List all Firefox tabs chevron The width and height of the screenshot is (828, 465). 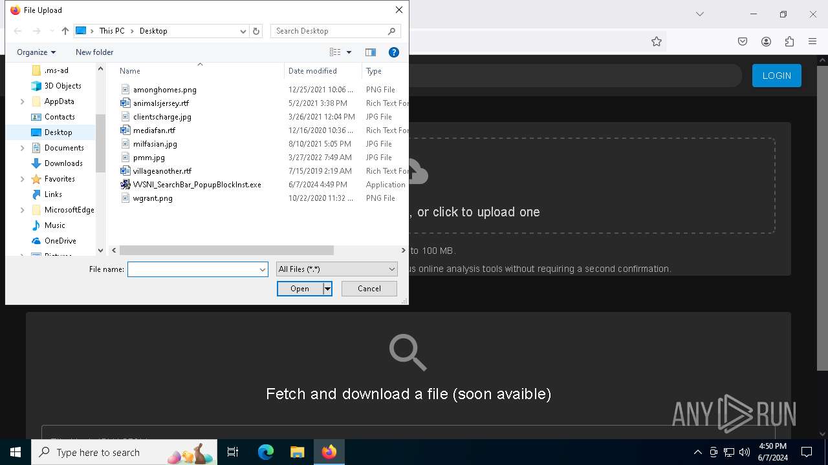click(x=699, y=14)
